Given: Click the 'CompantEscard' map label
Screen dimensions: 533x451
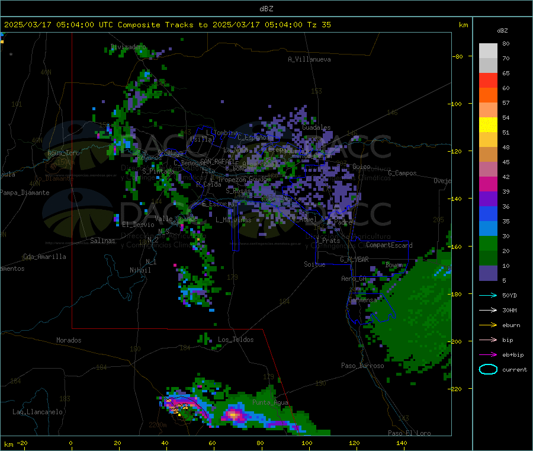Looking at the screenshot, I should point(389,245).
